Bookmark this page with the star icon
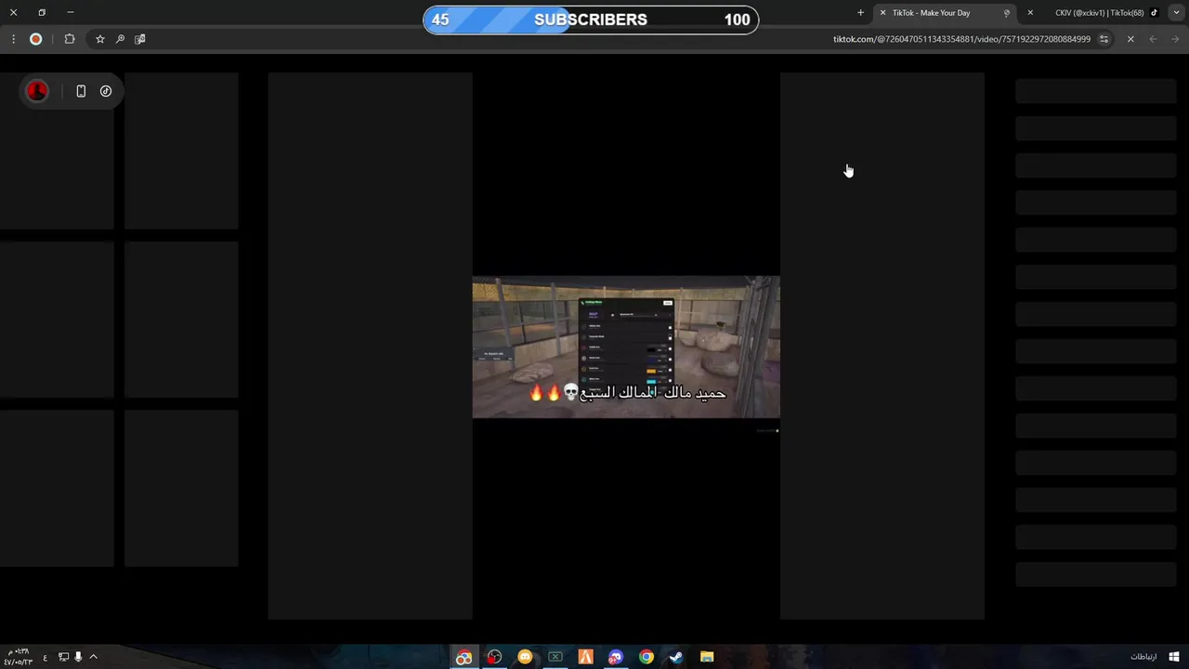The height and width of the screenshot is (669, 1189). click(x=100, y=39)
